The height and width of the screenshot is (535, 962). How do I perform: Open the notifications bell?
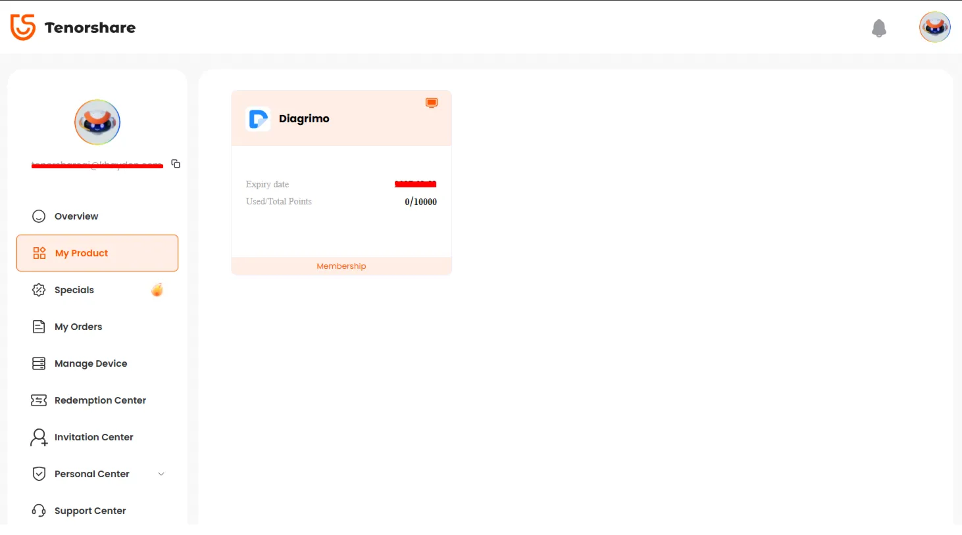coord(878,28)
